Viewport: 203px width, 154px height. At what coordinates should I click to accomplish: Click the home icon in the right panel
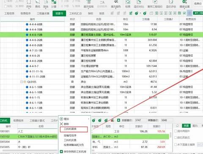tap(177, 126)
